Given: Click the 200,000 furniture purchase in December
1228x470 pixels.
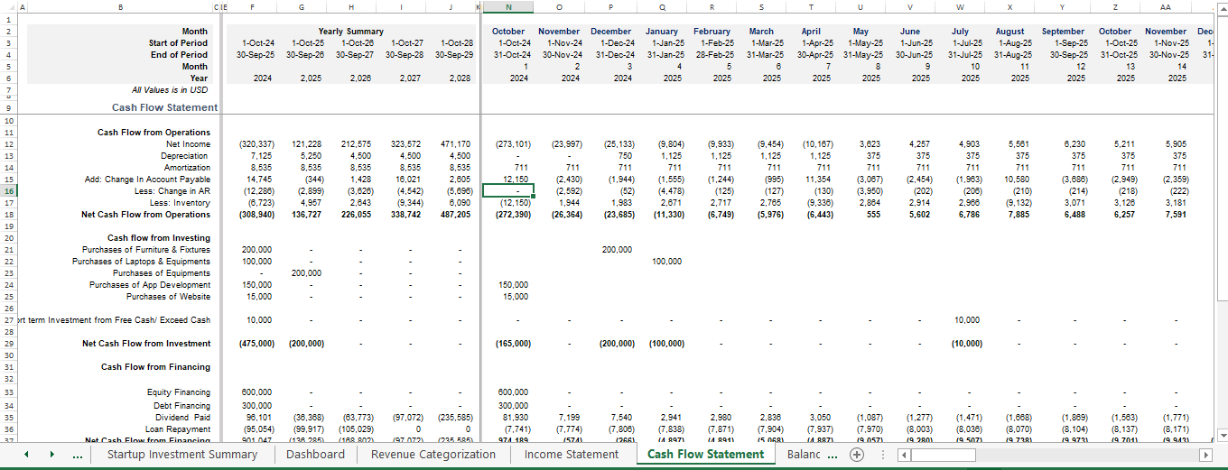Looking at the screenshot, I should [x=617, y=250].
